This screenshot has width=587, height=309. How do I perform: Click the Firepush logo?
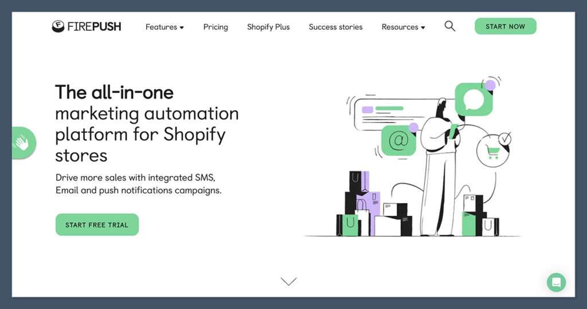tap(87, 26)
